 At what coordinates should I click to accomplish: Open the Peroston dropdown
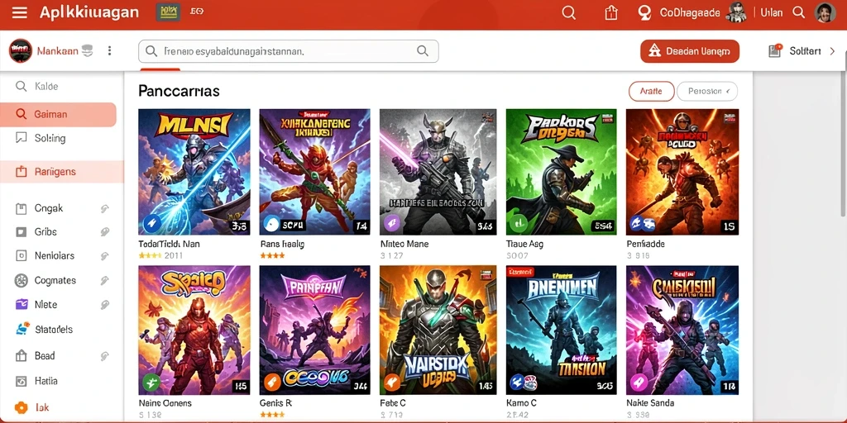pos(707,92)
